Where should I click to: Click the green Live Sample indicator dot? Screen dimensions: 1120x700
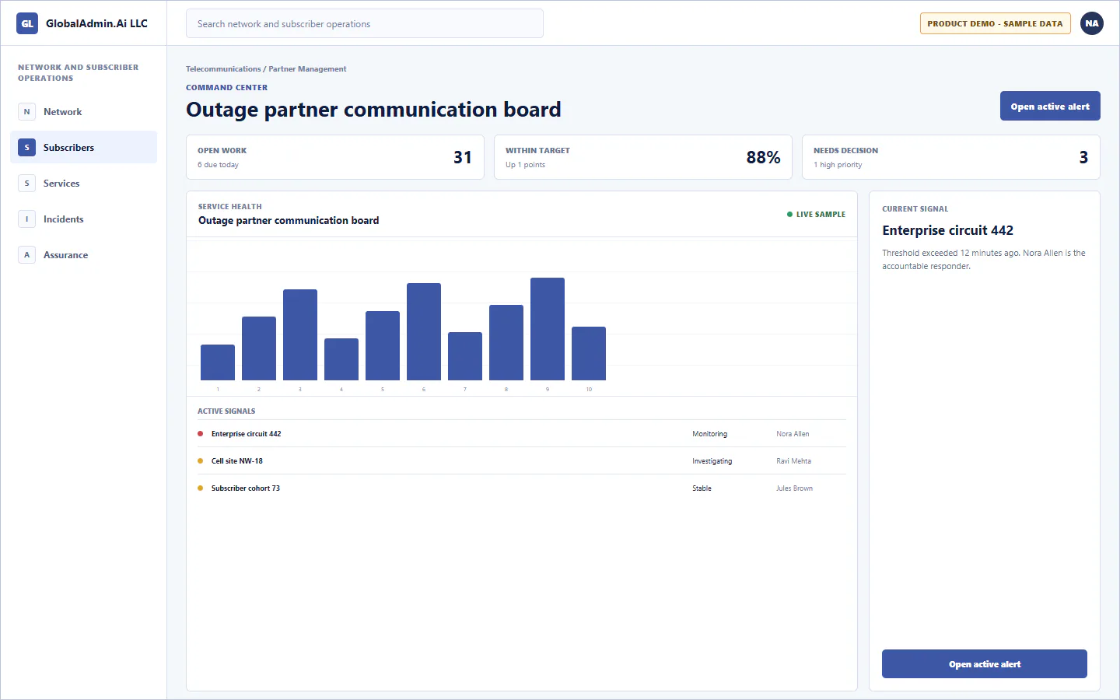790,215
